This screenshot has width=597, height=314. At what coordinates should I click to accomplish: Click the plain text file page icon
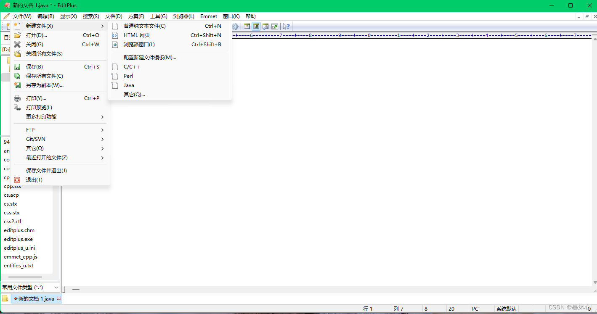coord(115,26)
